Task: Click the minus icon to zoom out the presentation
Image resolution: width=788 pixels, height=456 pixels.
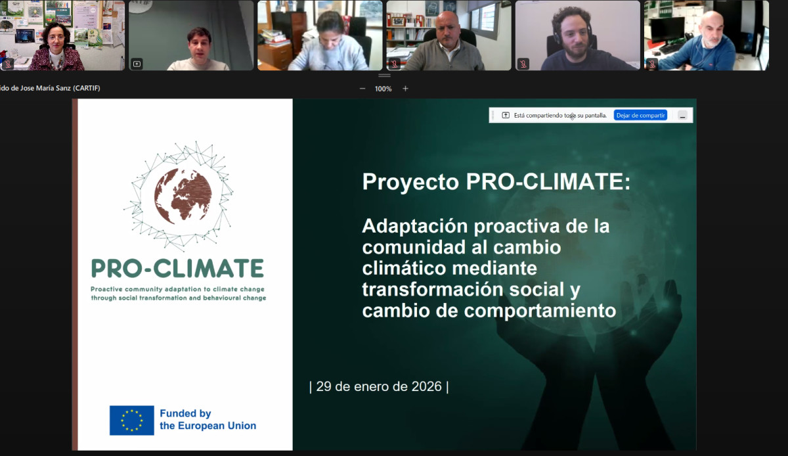Action: pyautogui.click(x=362, y=87)
